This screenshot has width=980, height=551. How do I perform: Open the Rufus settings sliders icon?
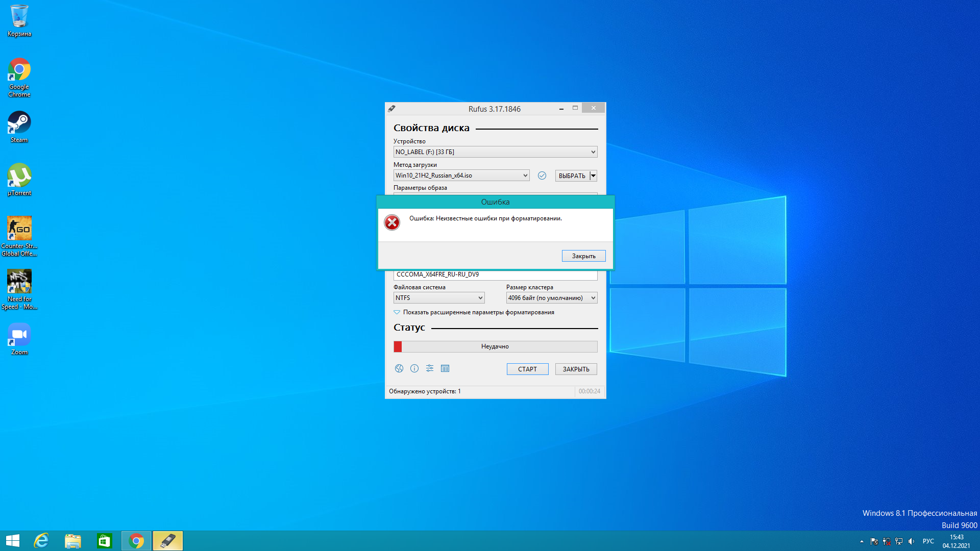(430, 368)
